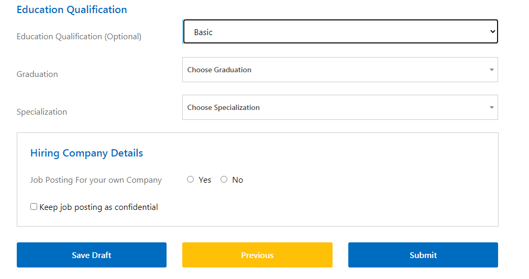Click the Hiring Company Details heading
Screen dimensions: 529x279
[87, 153]
